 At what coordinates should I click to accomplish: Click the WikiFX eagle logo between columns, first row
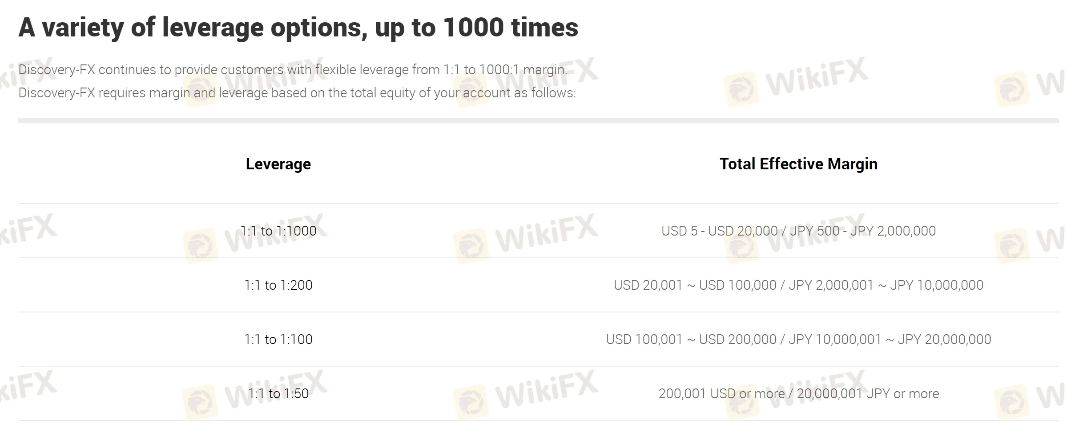coord(471,246)
